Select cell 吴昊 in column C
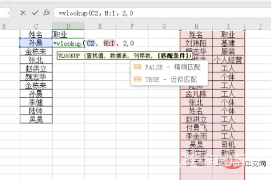 36,120
